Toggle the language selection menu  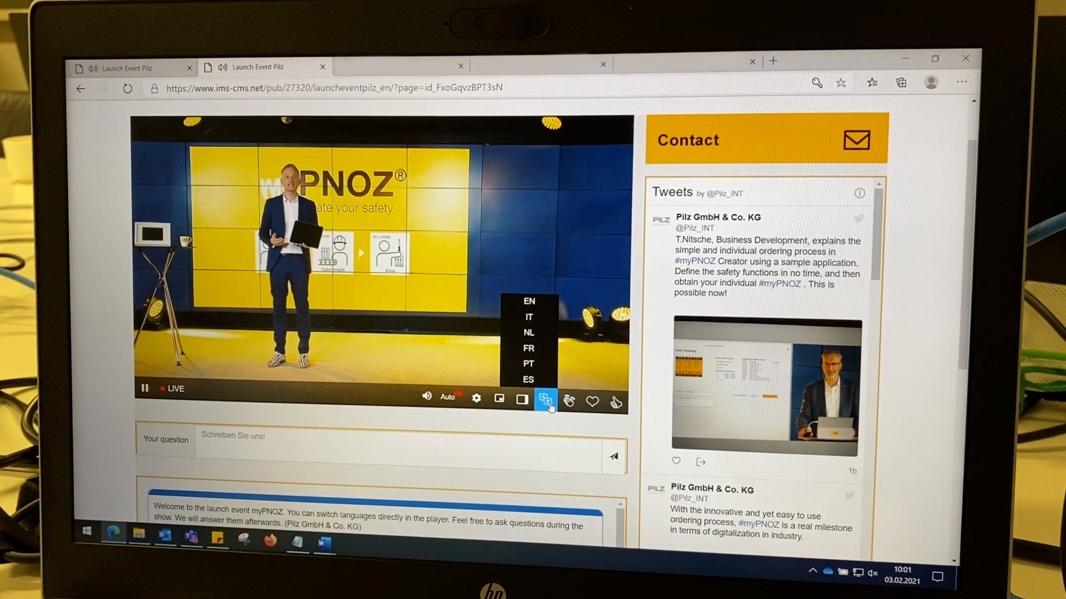[x=545, y=399]
